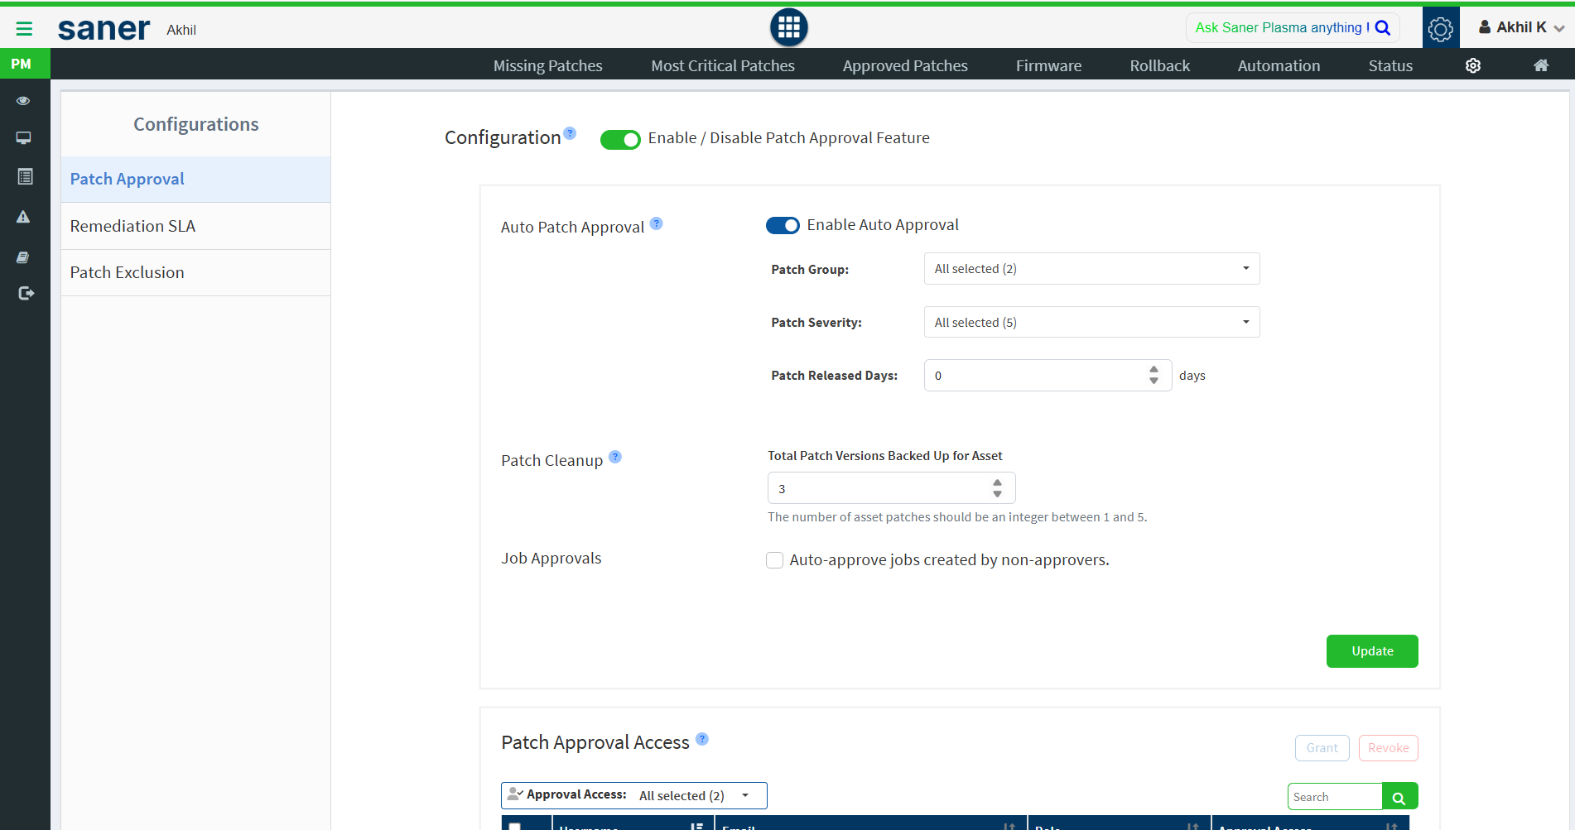This screenshot has height=830, width=1575.
Task: Open the hamburger menu
Action: 24,29
